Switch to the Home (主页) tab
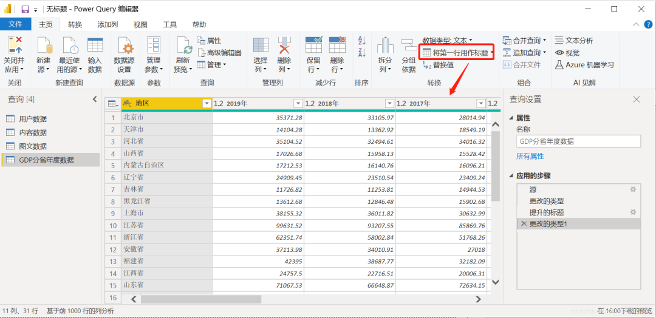 click(x=46, y=24)
